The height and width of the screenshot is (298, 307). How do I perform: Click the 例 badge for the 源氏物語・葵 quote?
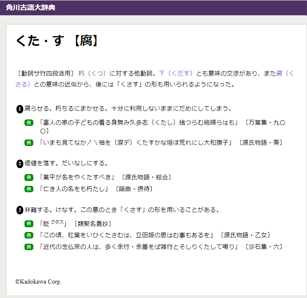point(28,142)
